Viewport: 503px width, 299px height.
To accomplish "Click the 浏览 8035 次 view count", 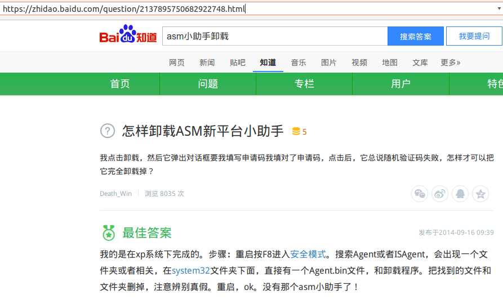I will point(164,194).
